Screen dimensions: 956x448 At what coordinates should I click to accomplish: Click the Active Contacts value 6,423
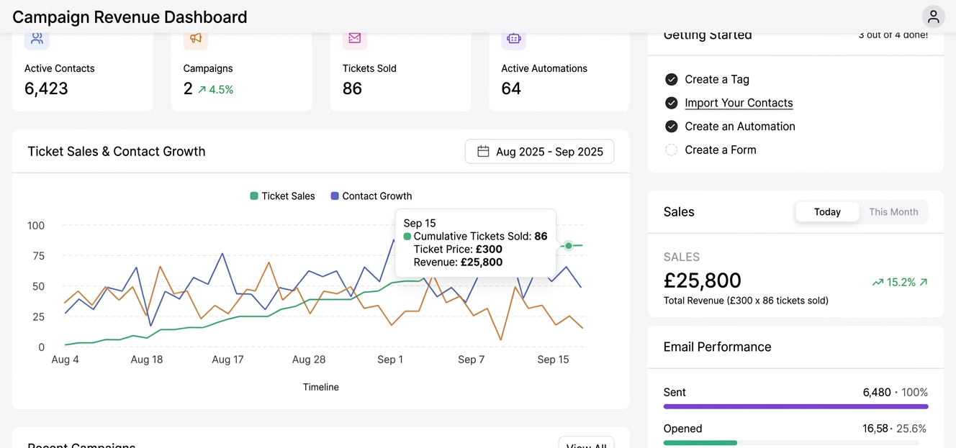pyautogui.click(x=46, y=89)
